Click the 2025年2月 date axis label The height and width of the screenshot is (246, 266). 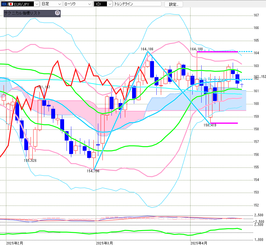15,243
